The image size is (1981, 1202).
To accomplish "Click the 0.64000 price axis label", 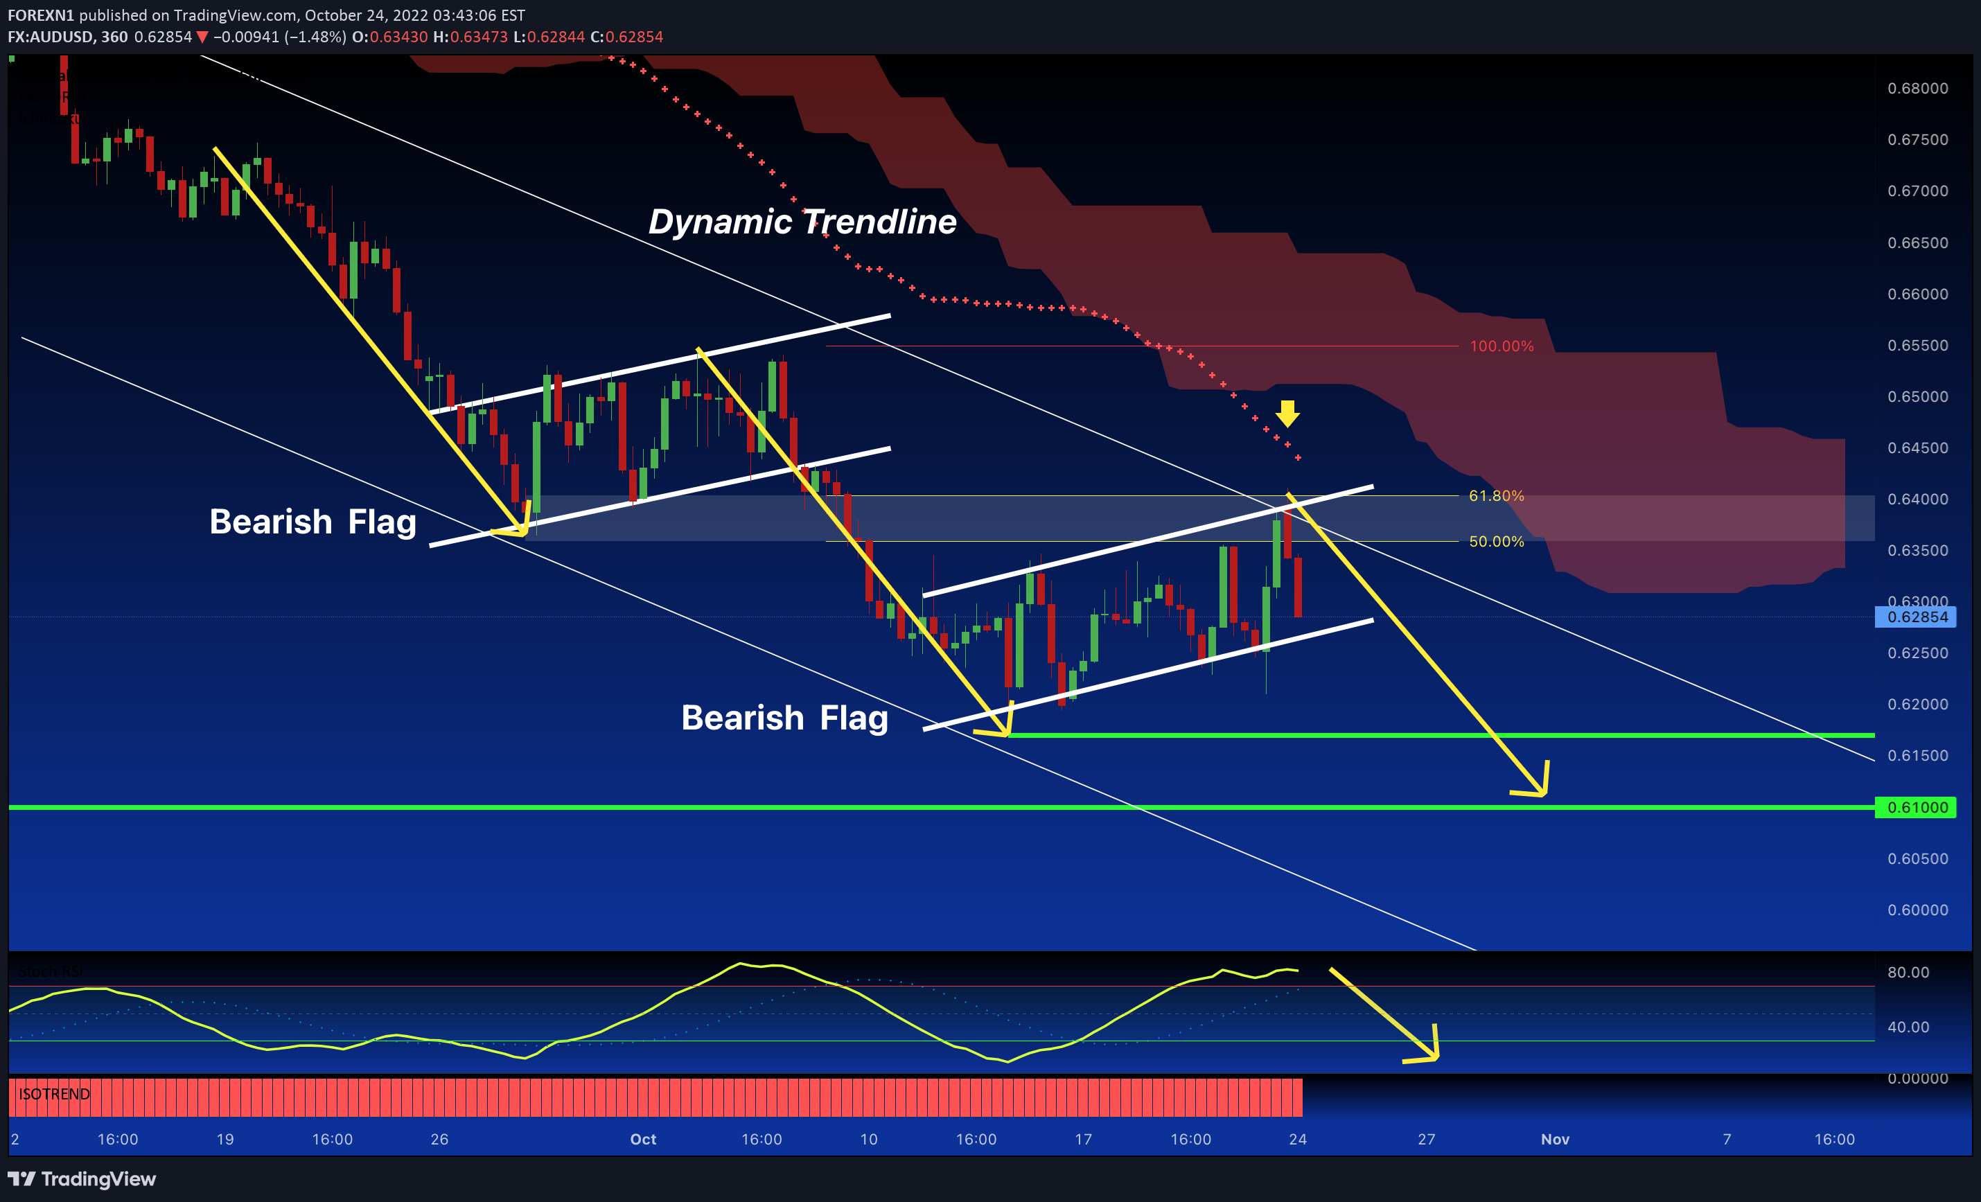I will (1917, 500).
